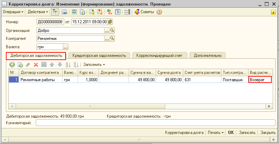The image size is (279, 144).
Task: Copy the table row icon
Action: 20,65
